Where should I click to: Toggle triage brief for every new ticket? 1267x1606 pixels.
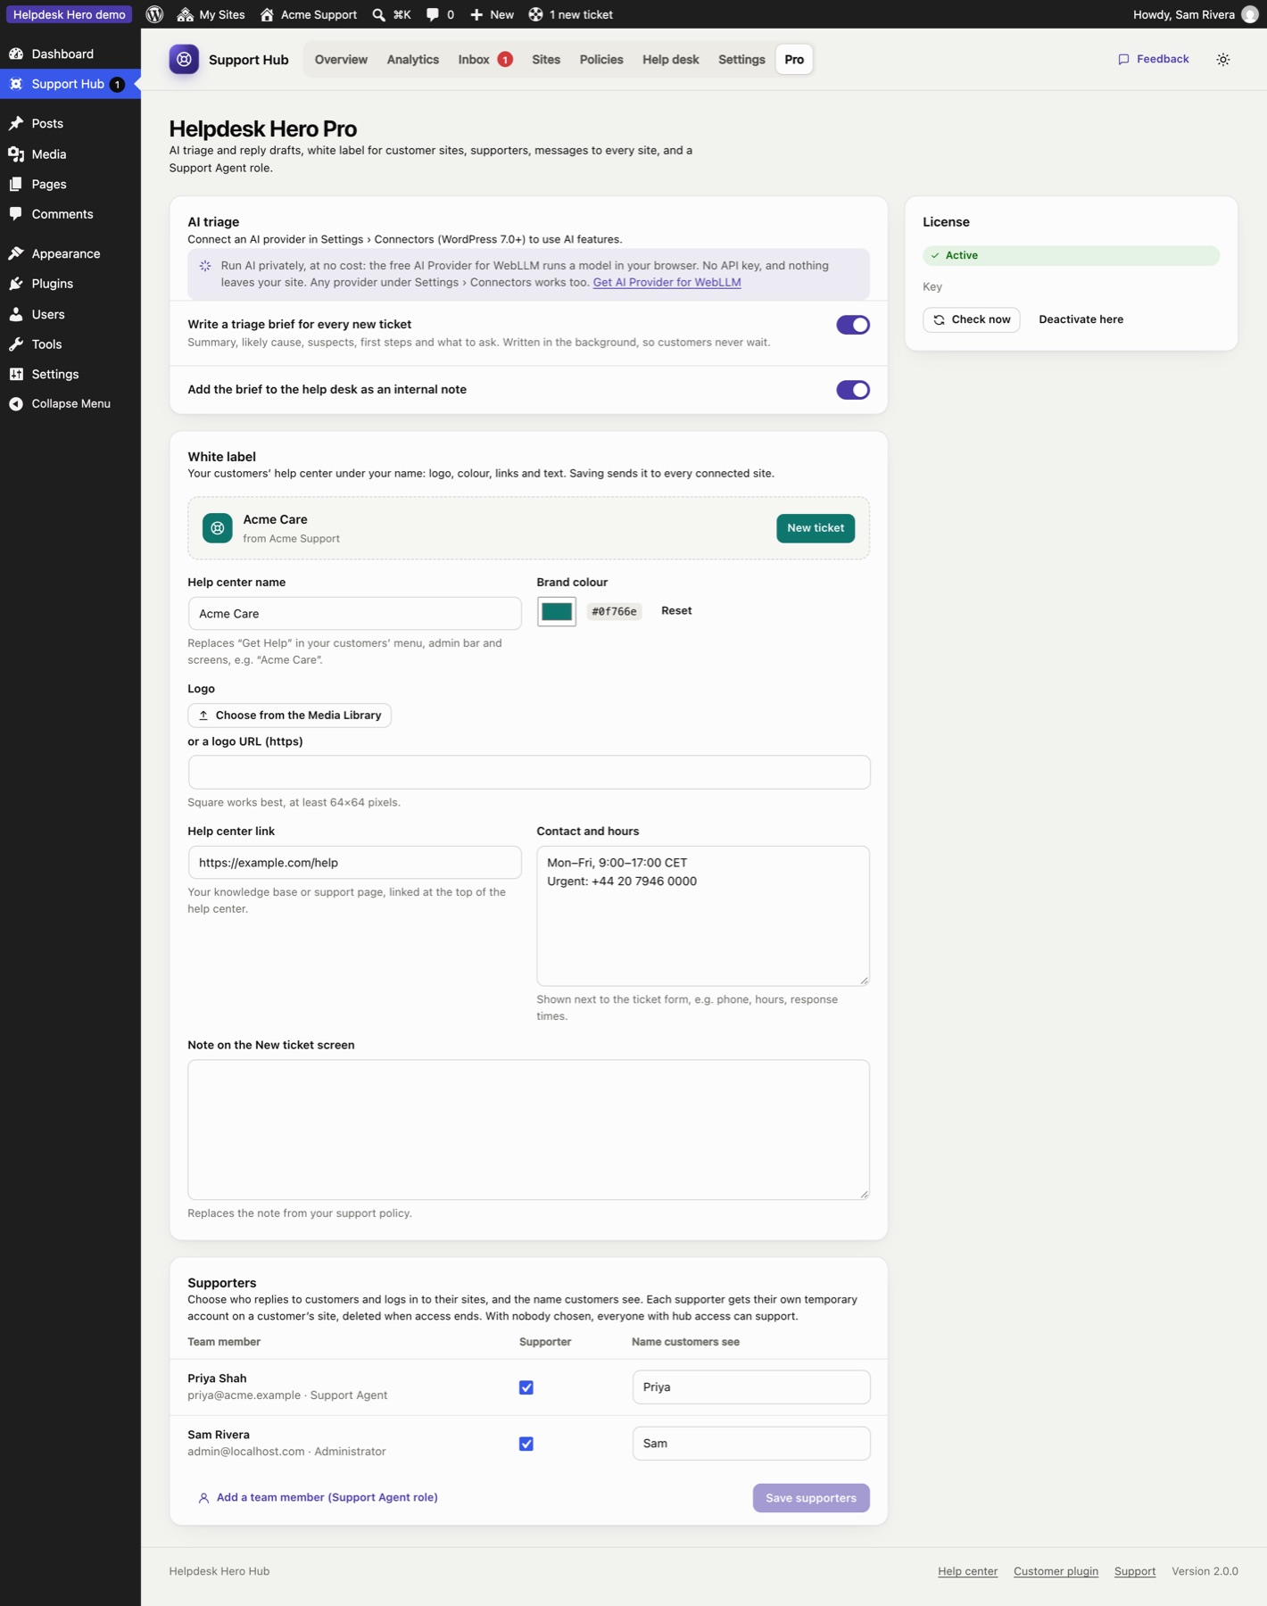(852, 325)
